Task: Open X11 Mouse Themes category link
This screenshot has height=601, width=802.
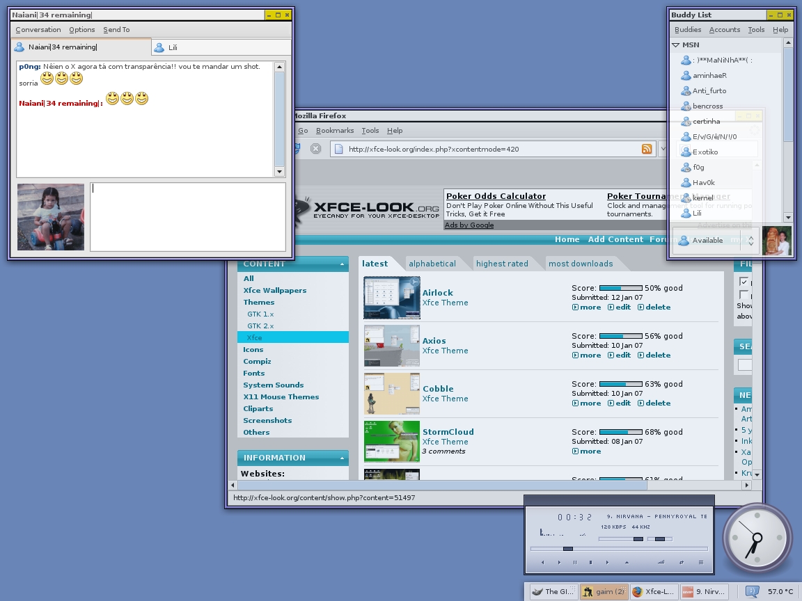Action: 281,396
